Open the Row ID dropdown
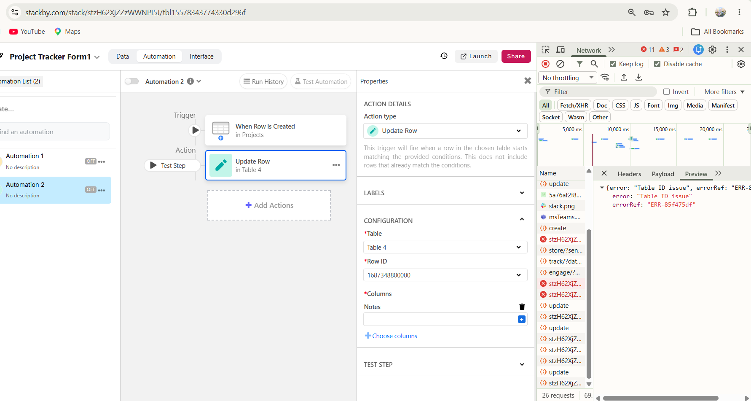The height and width of the screenshot is (401, 751). tap(445, 275)
